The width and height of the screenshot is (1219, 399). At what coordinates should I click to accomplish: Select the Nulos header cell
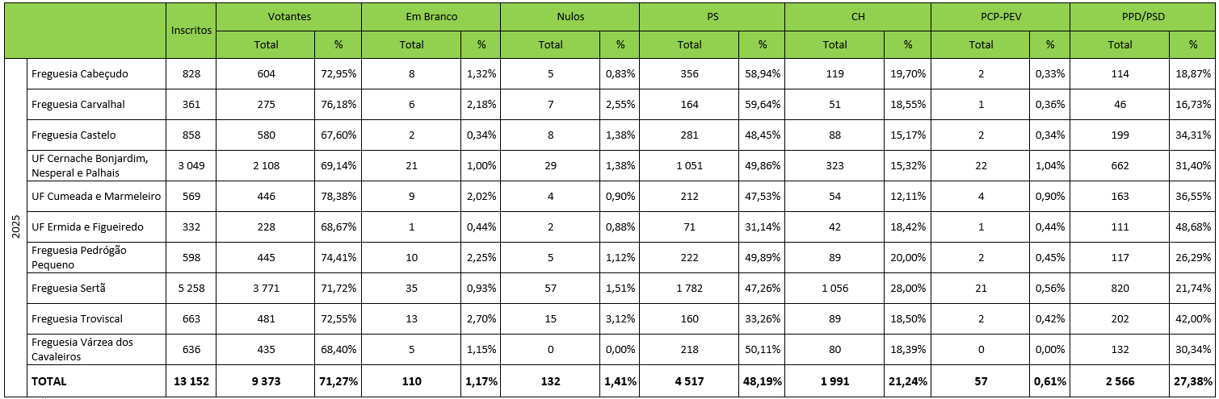570,16
